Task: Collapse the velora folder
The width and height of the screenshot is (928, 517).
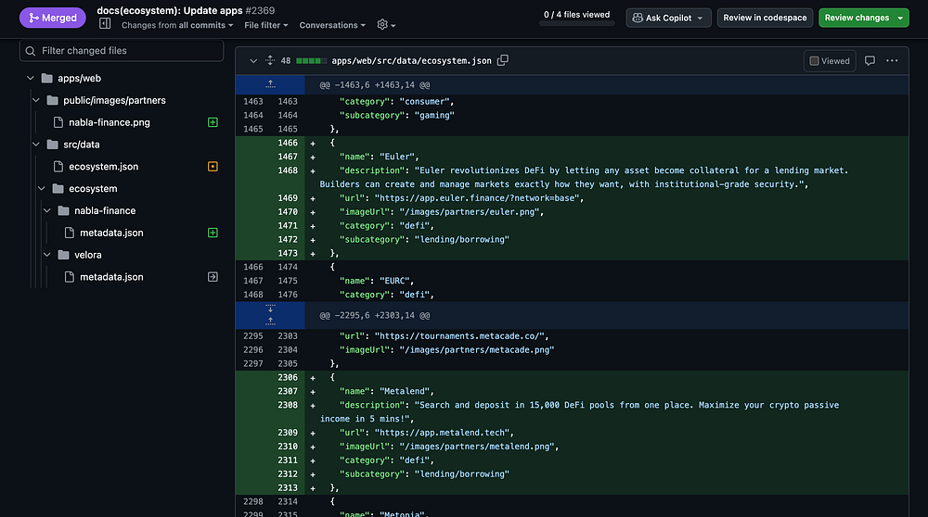Action: pyautogui.click(x=47, y=255)
